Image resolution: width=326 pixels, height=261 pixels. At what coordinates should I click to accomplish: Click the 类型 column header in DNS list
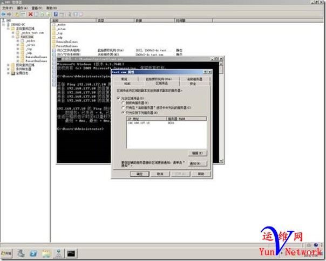116,20
